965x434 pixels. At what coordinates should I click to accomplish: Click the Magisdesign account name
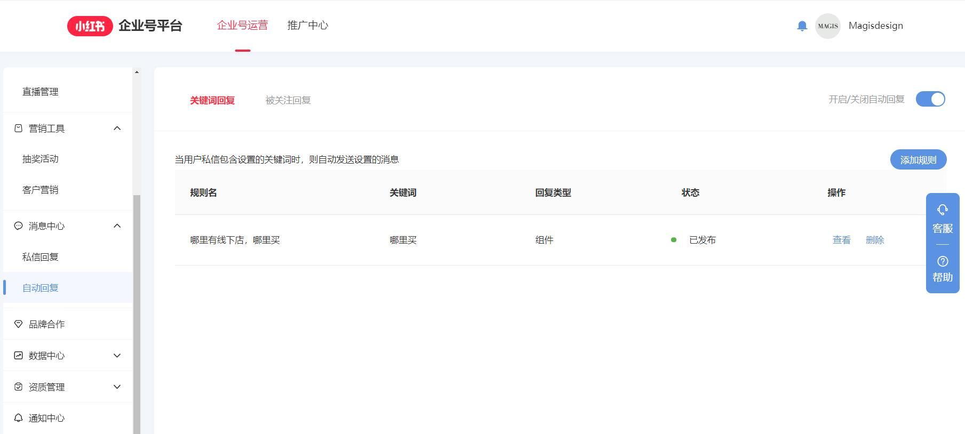(876, 26)
